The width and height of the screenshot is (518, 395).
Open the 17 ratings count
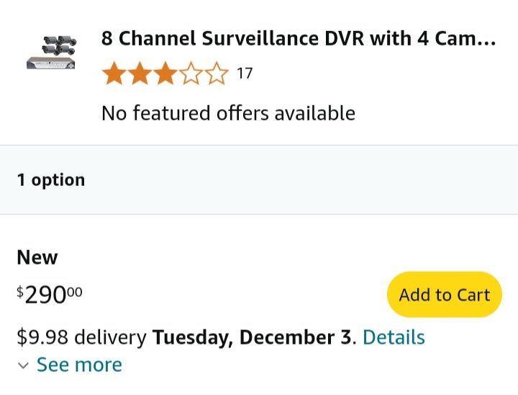point(245,74)
